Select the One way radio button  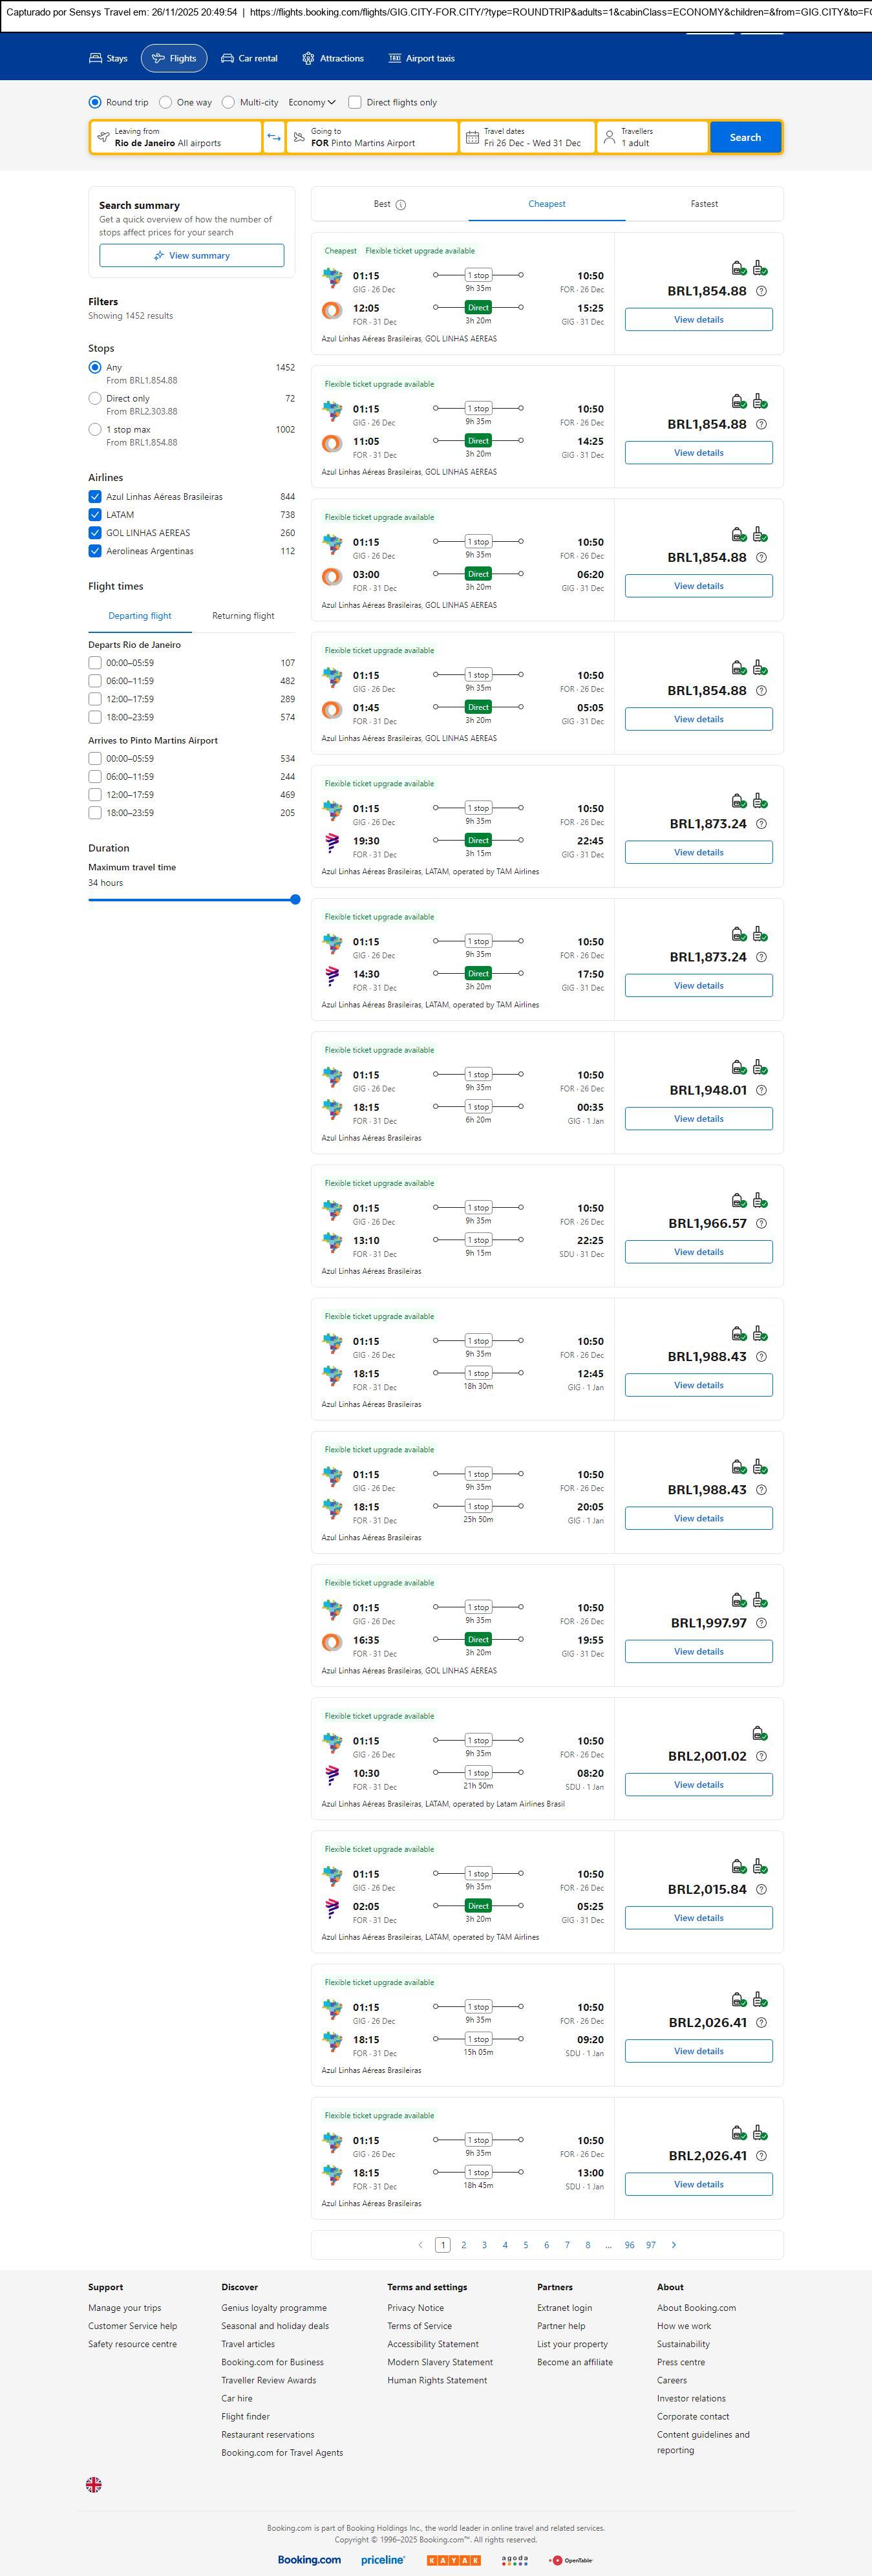[x=165, y=102]
